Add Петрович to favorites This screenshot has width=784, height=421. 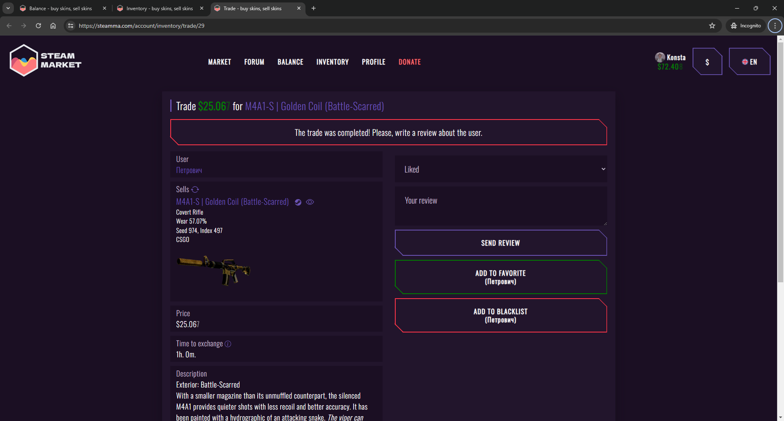pos(501,277)
